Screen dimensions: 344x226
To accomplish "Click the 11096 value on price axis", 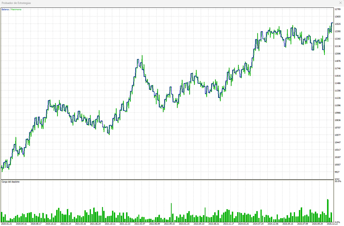I will pos(337,106).
